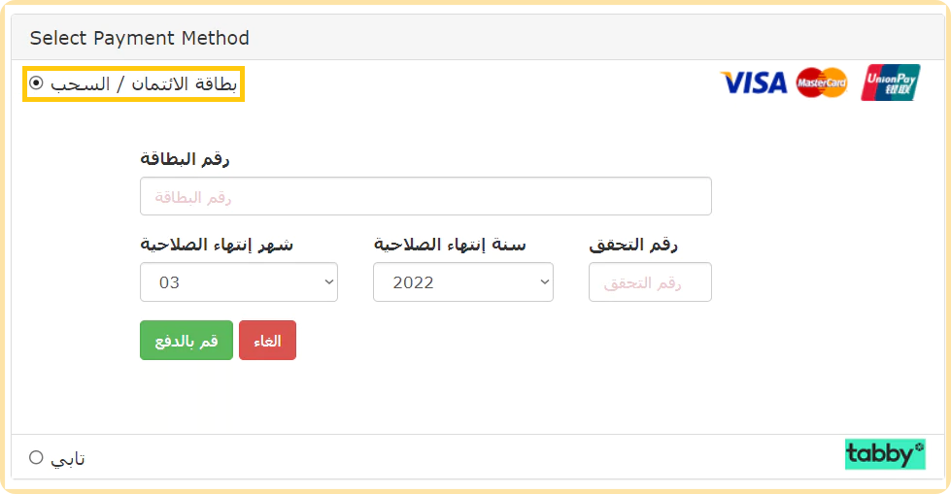Click the bold رقم البطاقة label above the field

[x=185, y=159]
